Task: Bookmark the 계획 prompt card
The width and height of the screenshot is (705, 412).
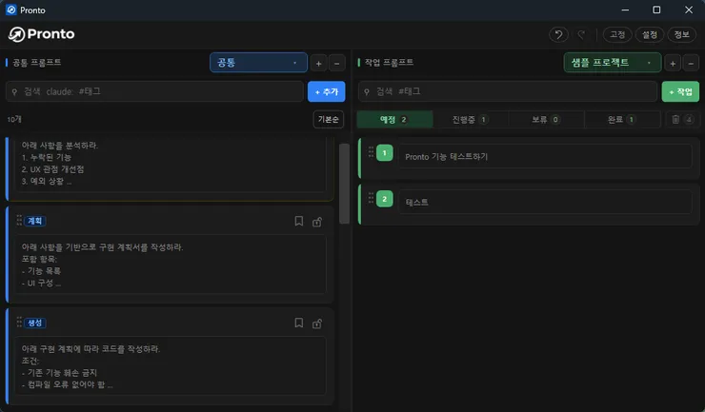Action: tap(298, 221)
